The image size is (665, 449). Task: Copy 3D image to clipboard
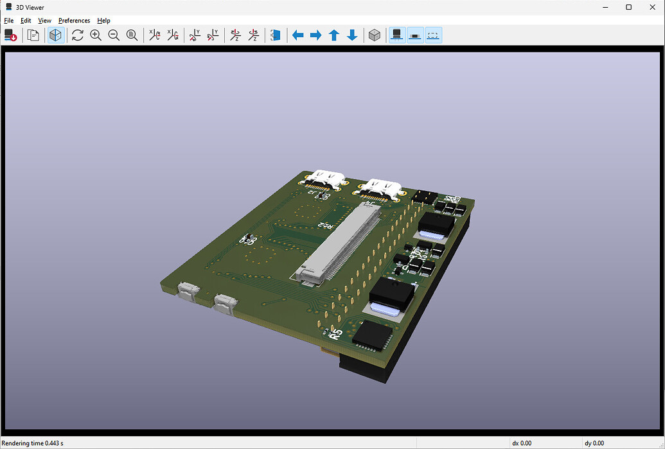pos(33,35)
